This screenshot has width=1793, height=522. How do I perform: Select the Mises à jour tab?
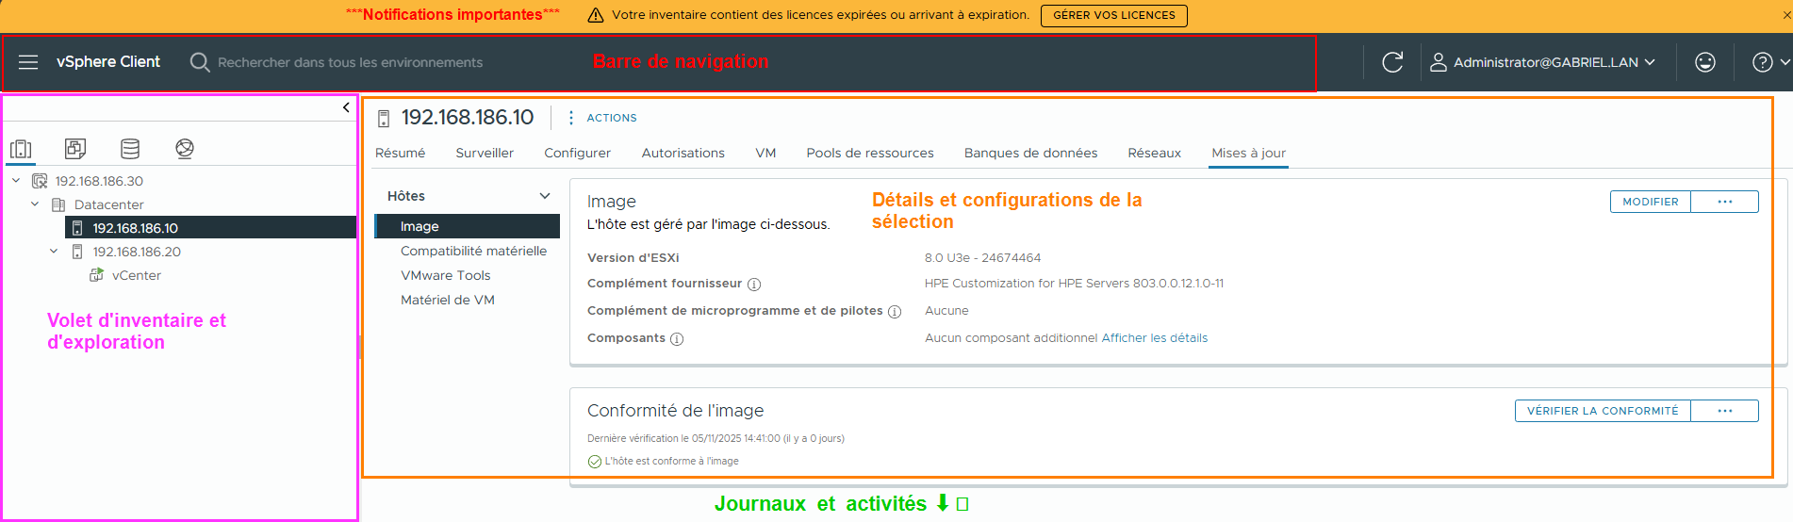[x=1248, y=153]
